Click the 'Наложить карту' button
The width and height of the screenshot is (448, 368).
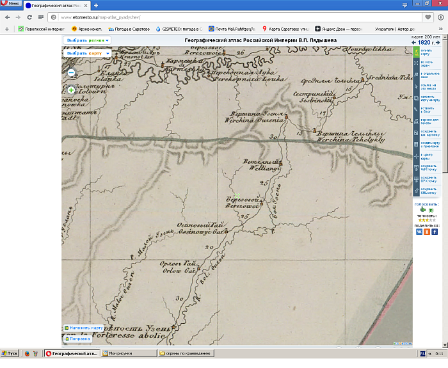click(83, 328)
